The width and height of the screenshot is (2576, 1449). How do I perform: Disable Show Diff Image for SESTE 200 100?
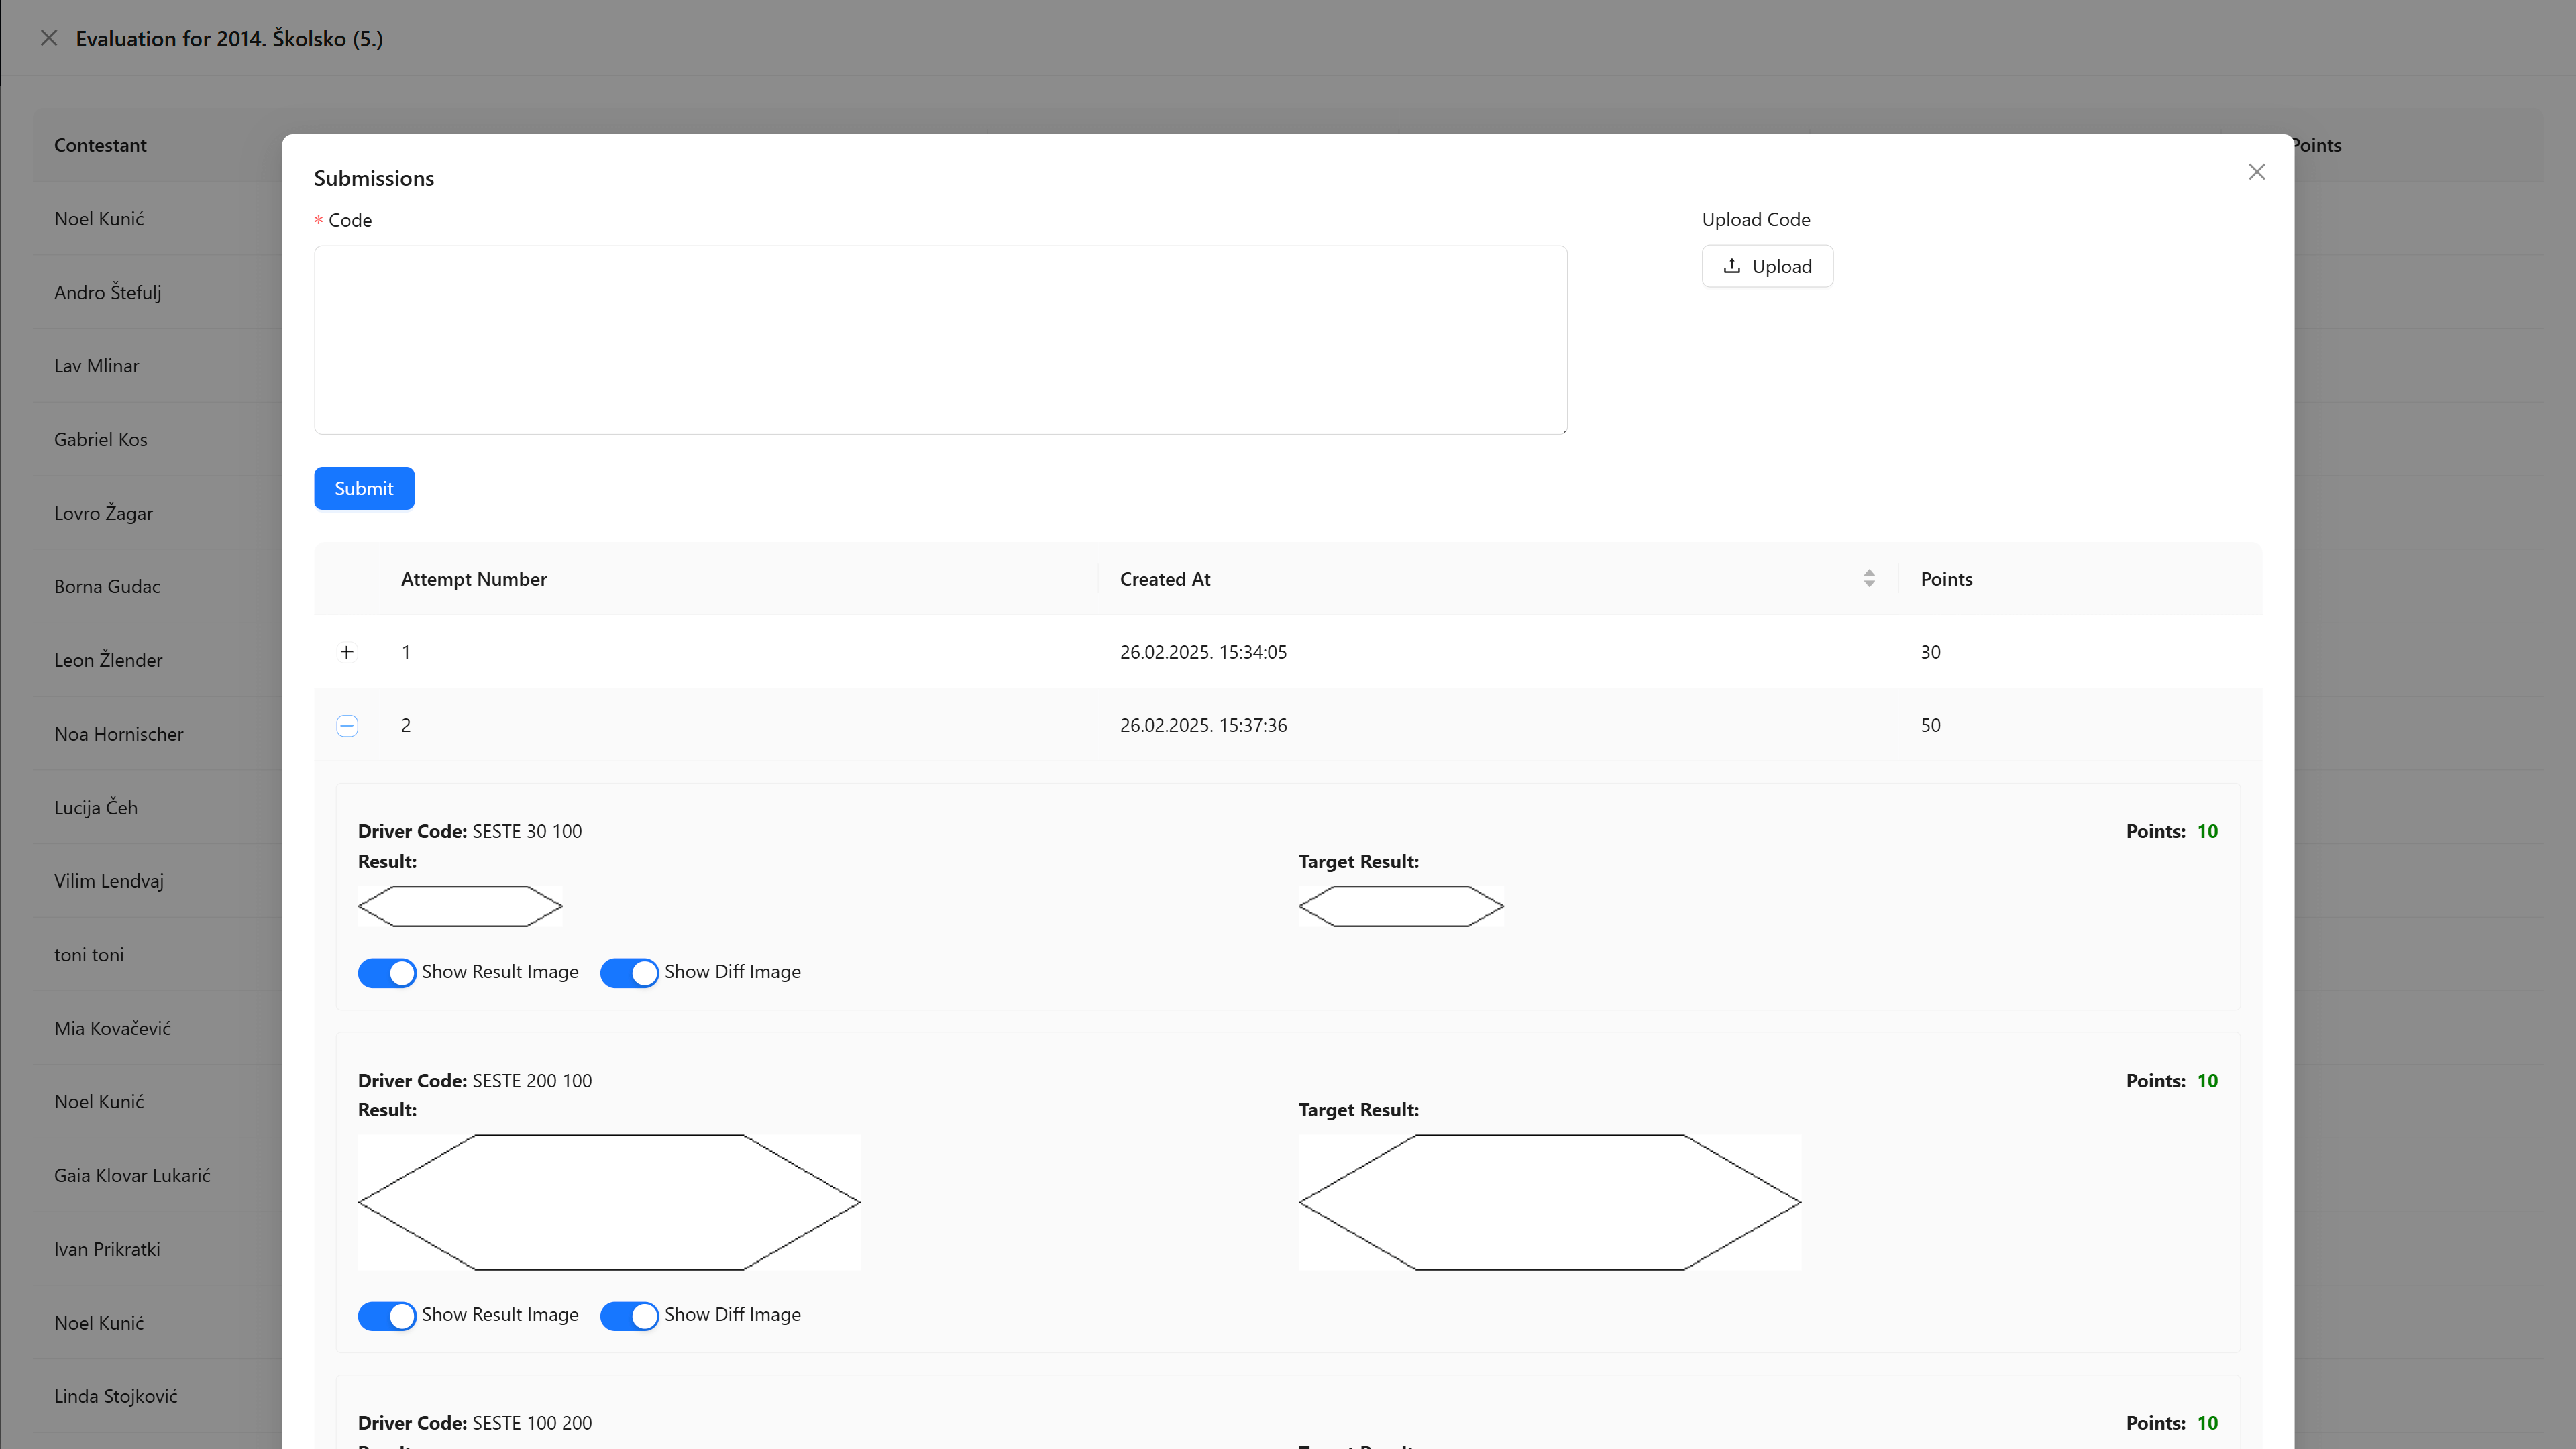click(629, 1315)
